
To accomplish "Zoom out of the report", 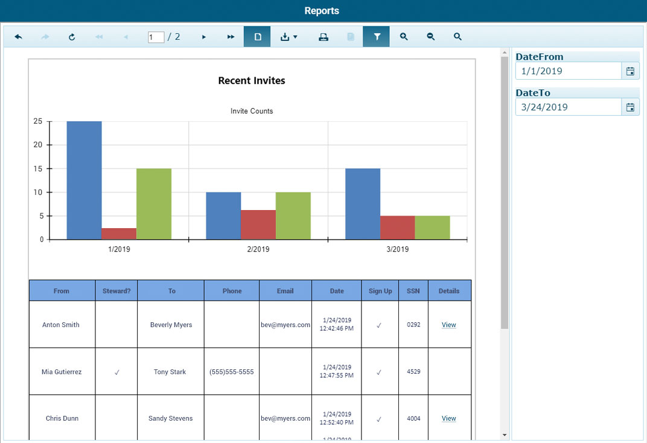I will [431, 37].
